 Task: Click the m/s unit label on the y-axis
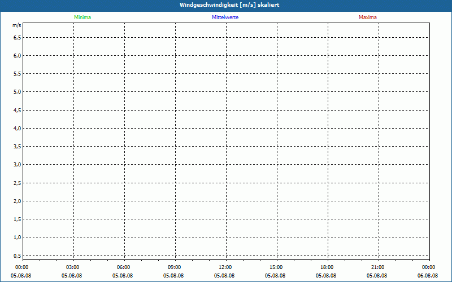pyautogui.click(x=17, y=26)
